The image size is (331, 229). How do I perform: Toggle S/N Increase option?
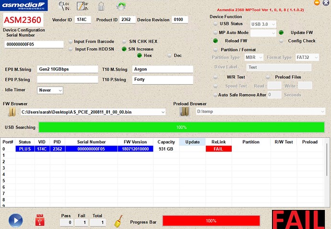coord(124,49)
